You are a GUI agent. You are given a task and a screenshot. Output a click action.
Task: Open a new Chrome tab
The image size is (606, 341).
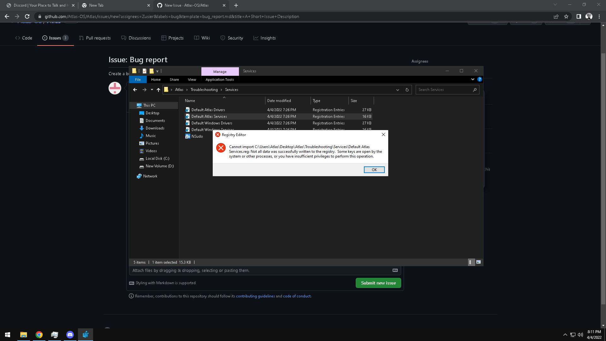pyautogui.click(x=236, y=5)
